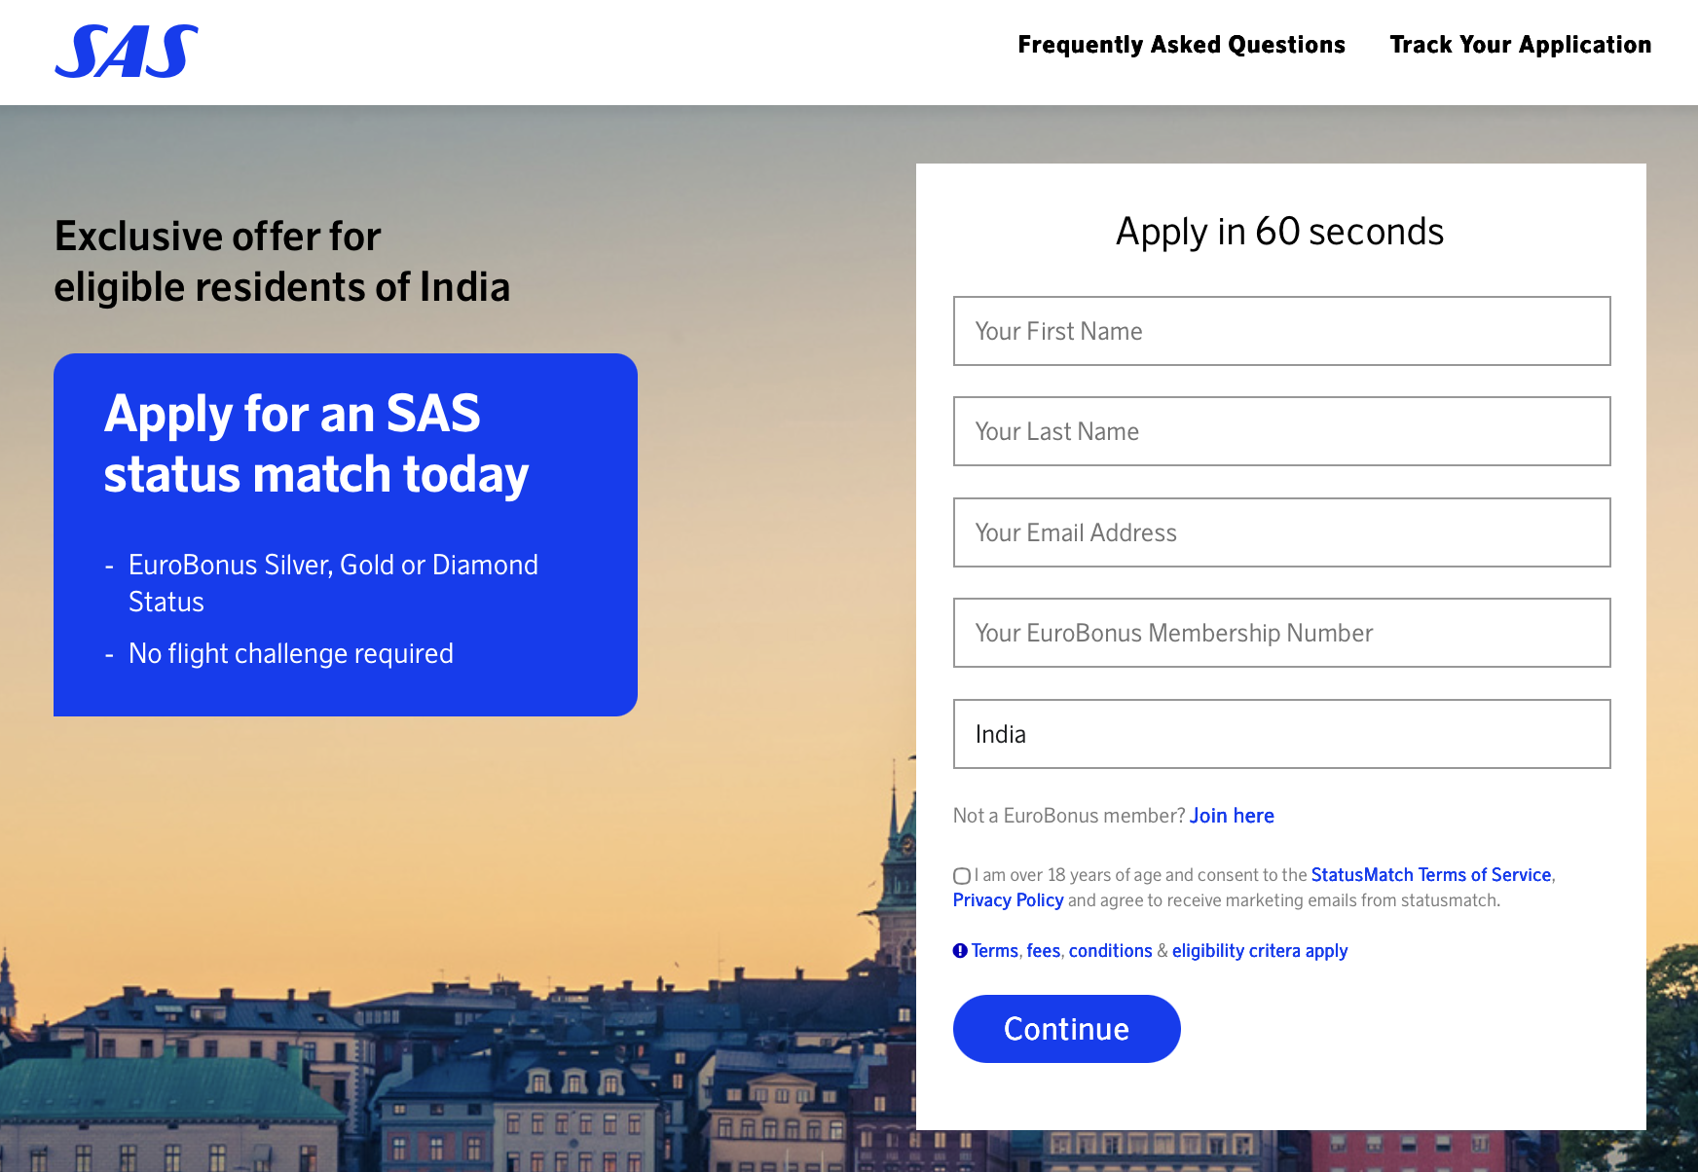This screenshot has width=1698, height=1172.
Task: Click the fees link
Action: pyautogui.click(x=1043, y=951)
